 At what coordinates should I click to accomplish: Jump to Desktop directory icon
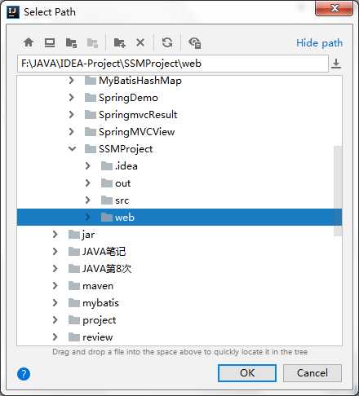pos(50,42)
